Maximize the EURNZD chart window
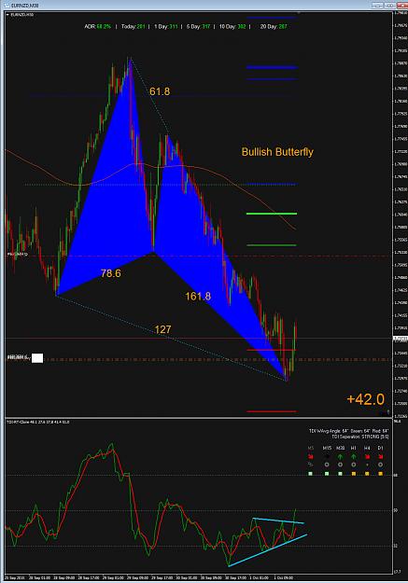This screenshot has height=583, width=408. (x=389, y=6)
